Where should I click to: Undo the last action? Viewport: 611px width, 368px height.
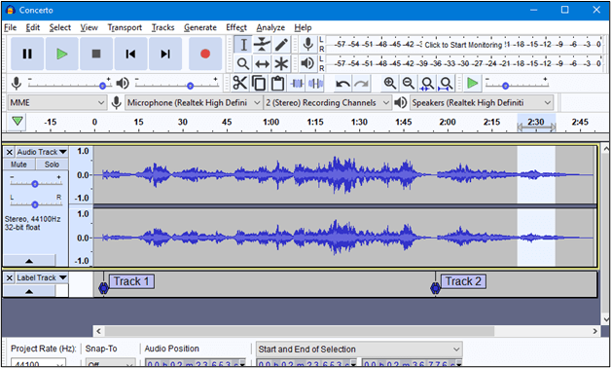[342, 83]
